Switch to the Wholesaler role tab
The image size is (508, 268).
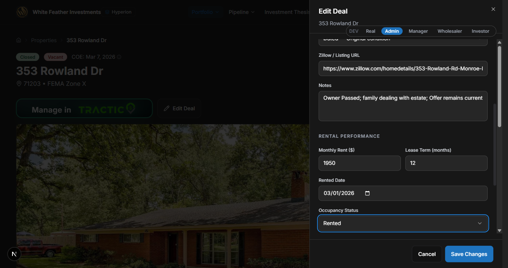(450, 31)
